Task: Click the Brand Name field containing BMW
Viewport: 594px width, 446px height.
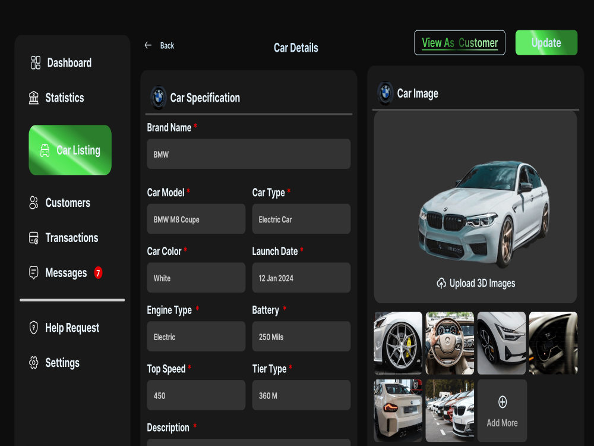Action: [248, 154]
